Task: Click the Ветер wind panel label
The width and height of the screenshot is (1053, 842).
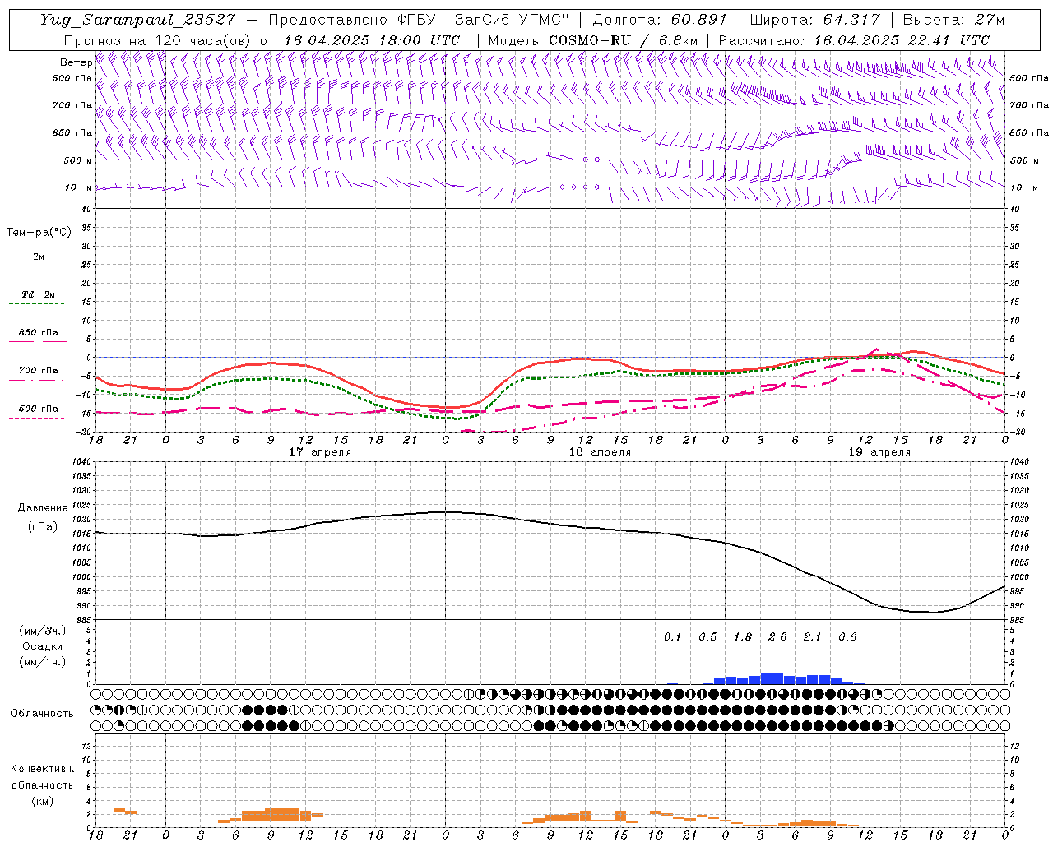Action: pyautogui.click(x=77, y=62)
